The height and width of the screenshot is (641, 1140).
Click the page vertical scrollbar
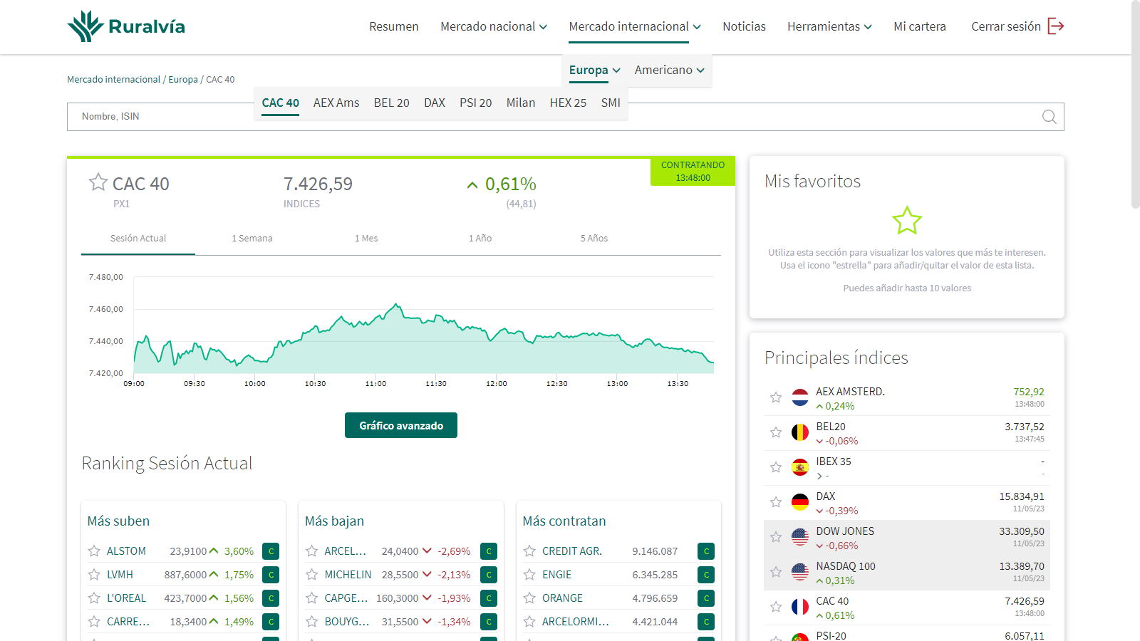point(1135,107)
